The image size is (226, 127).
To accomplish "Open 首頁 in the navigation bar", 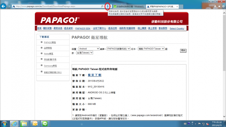I will coord(39,28).
